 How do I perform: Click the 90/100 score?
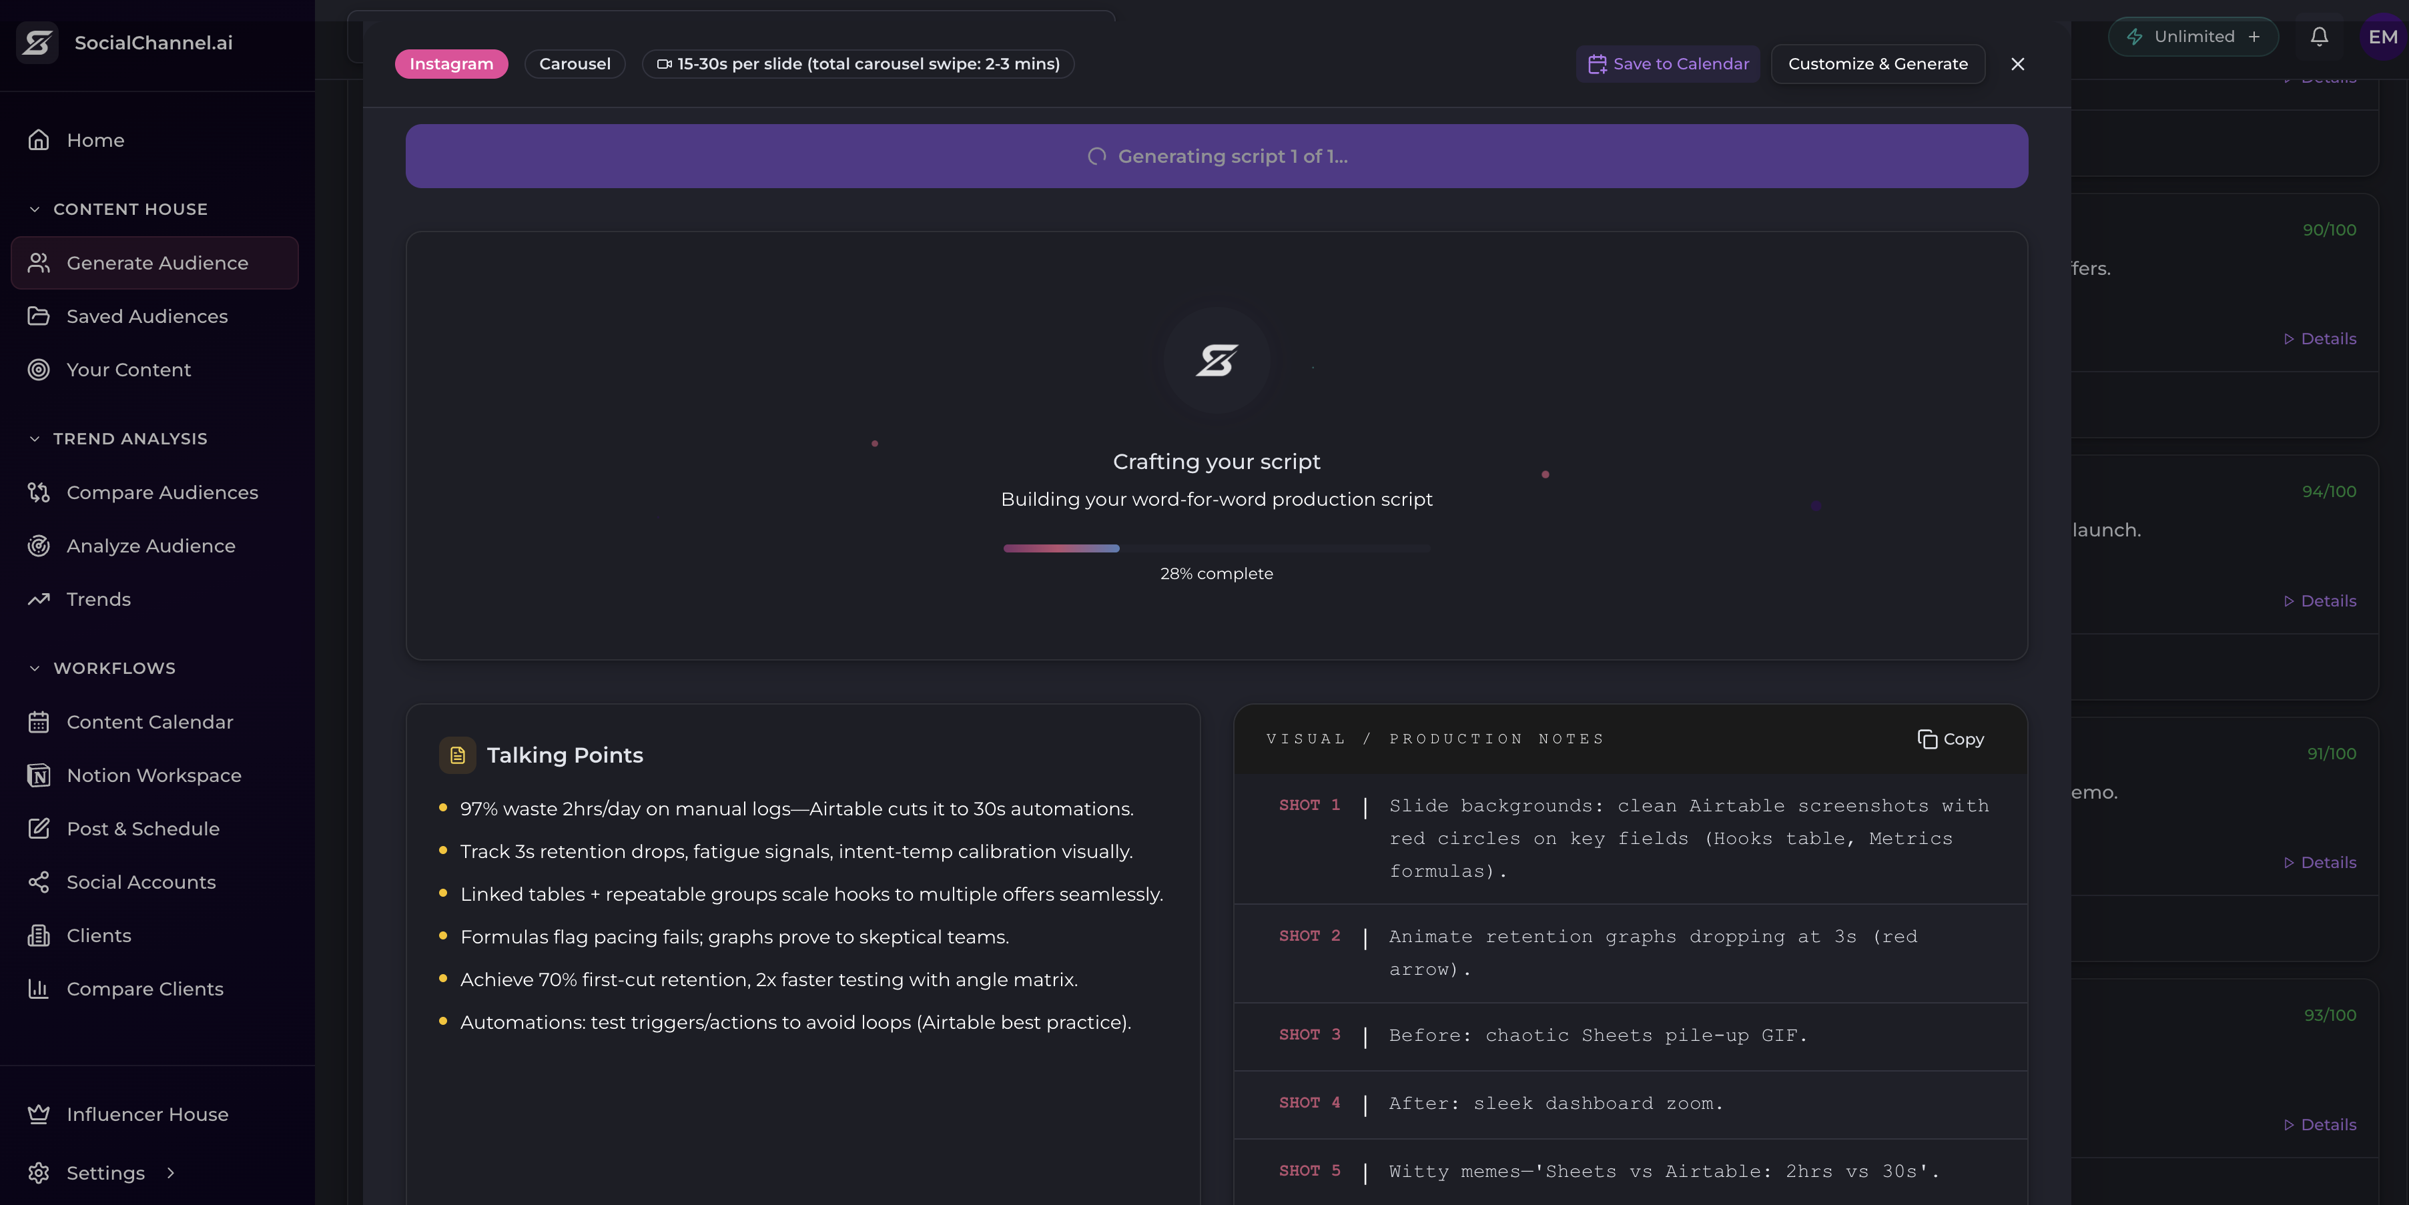2328,230
